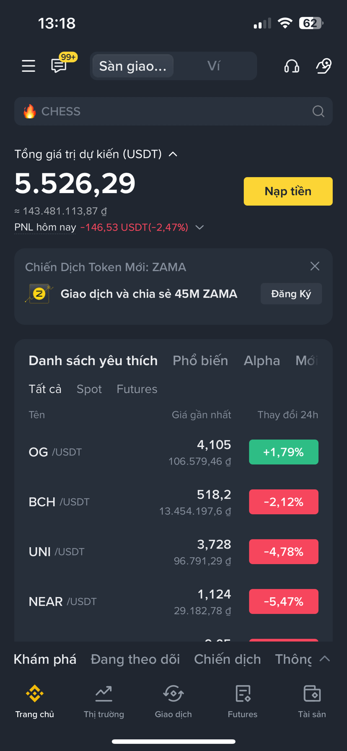The width and height of the screenshot is (347, 751).
Task: Collapse total value chevron beside USDT
Action: [x=173, y=154]
